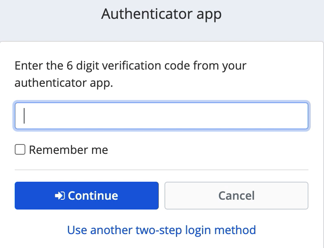Click the "authenticator app." instruction line
This screenshot has height=248, width=324.
click(64, 83)
